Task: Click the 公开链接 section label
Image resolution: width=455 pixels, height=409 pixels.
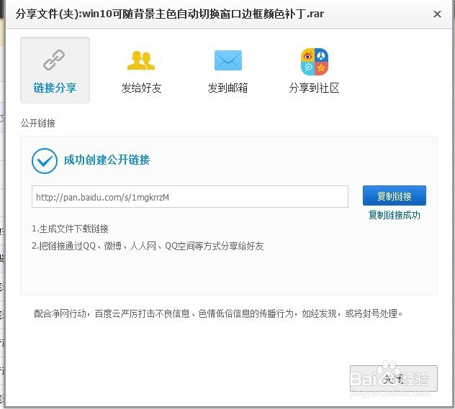Action: pyautogui.click(x=37, y=123)
